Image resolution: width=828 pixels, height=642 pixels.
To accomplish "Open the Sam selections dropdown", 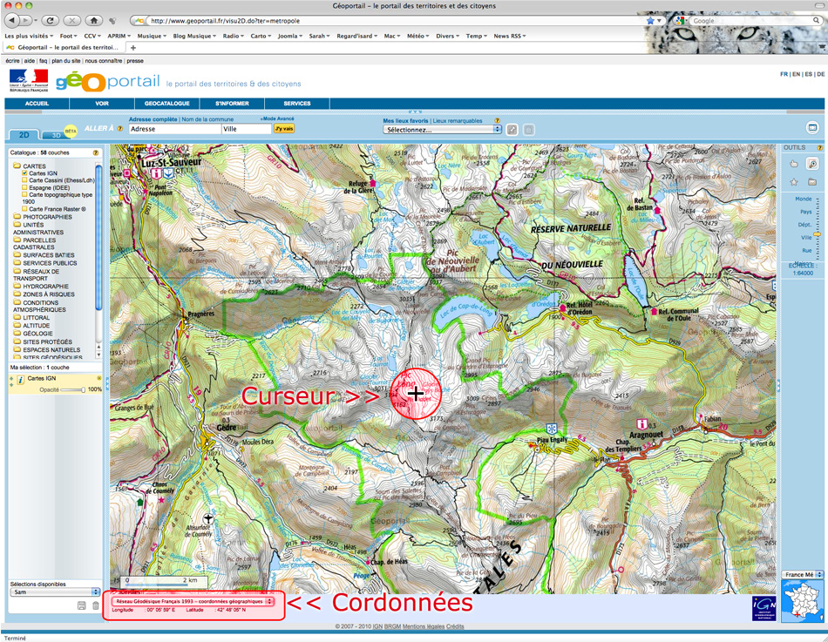I will point(55,591).
